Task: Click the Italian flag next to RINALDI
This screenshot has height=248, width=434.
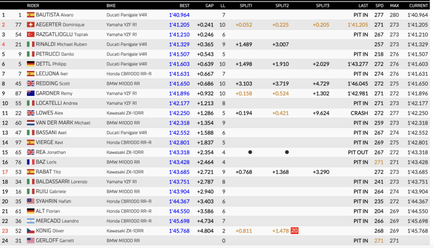Action: [31, 44]
